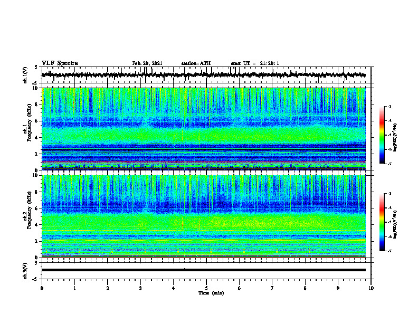
Task: Click the '6' kHz tick of ch.2 spectrogram
Action: (x=37, y=208)
